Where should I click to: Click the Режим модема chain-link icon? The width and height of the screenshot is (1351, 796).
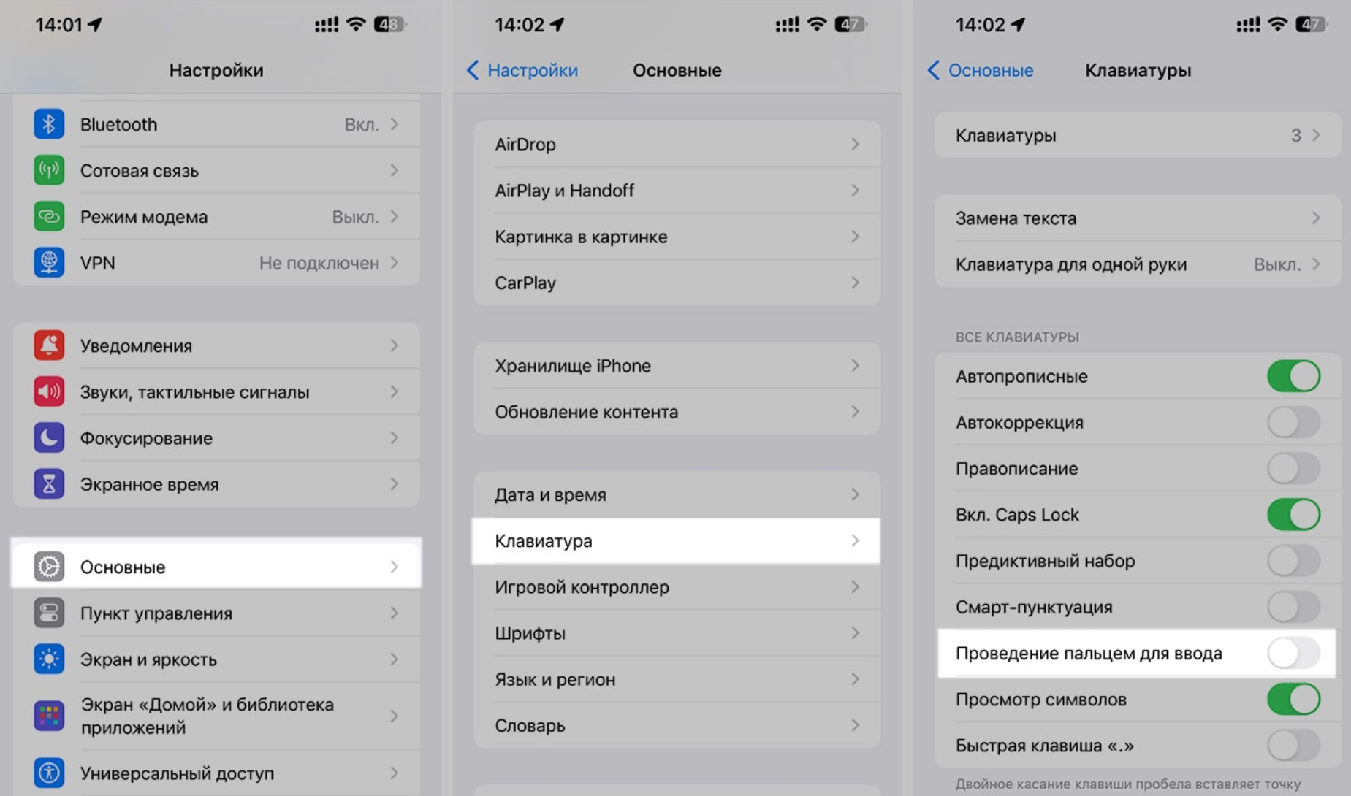(x=50, y=216)
